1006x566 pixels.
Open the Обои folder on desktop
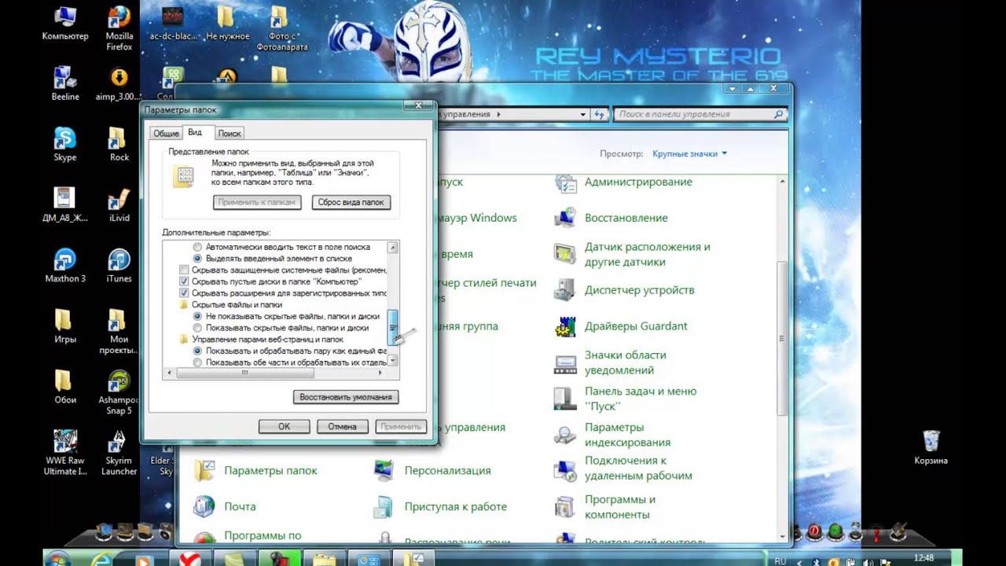65,386
